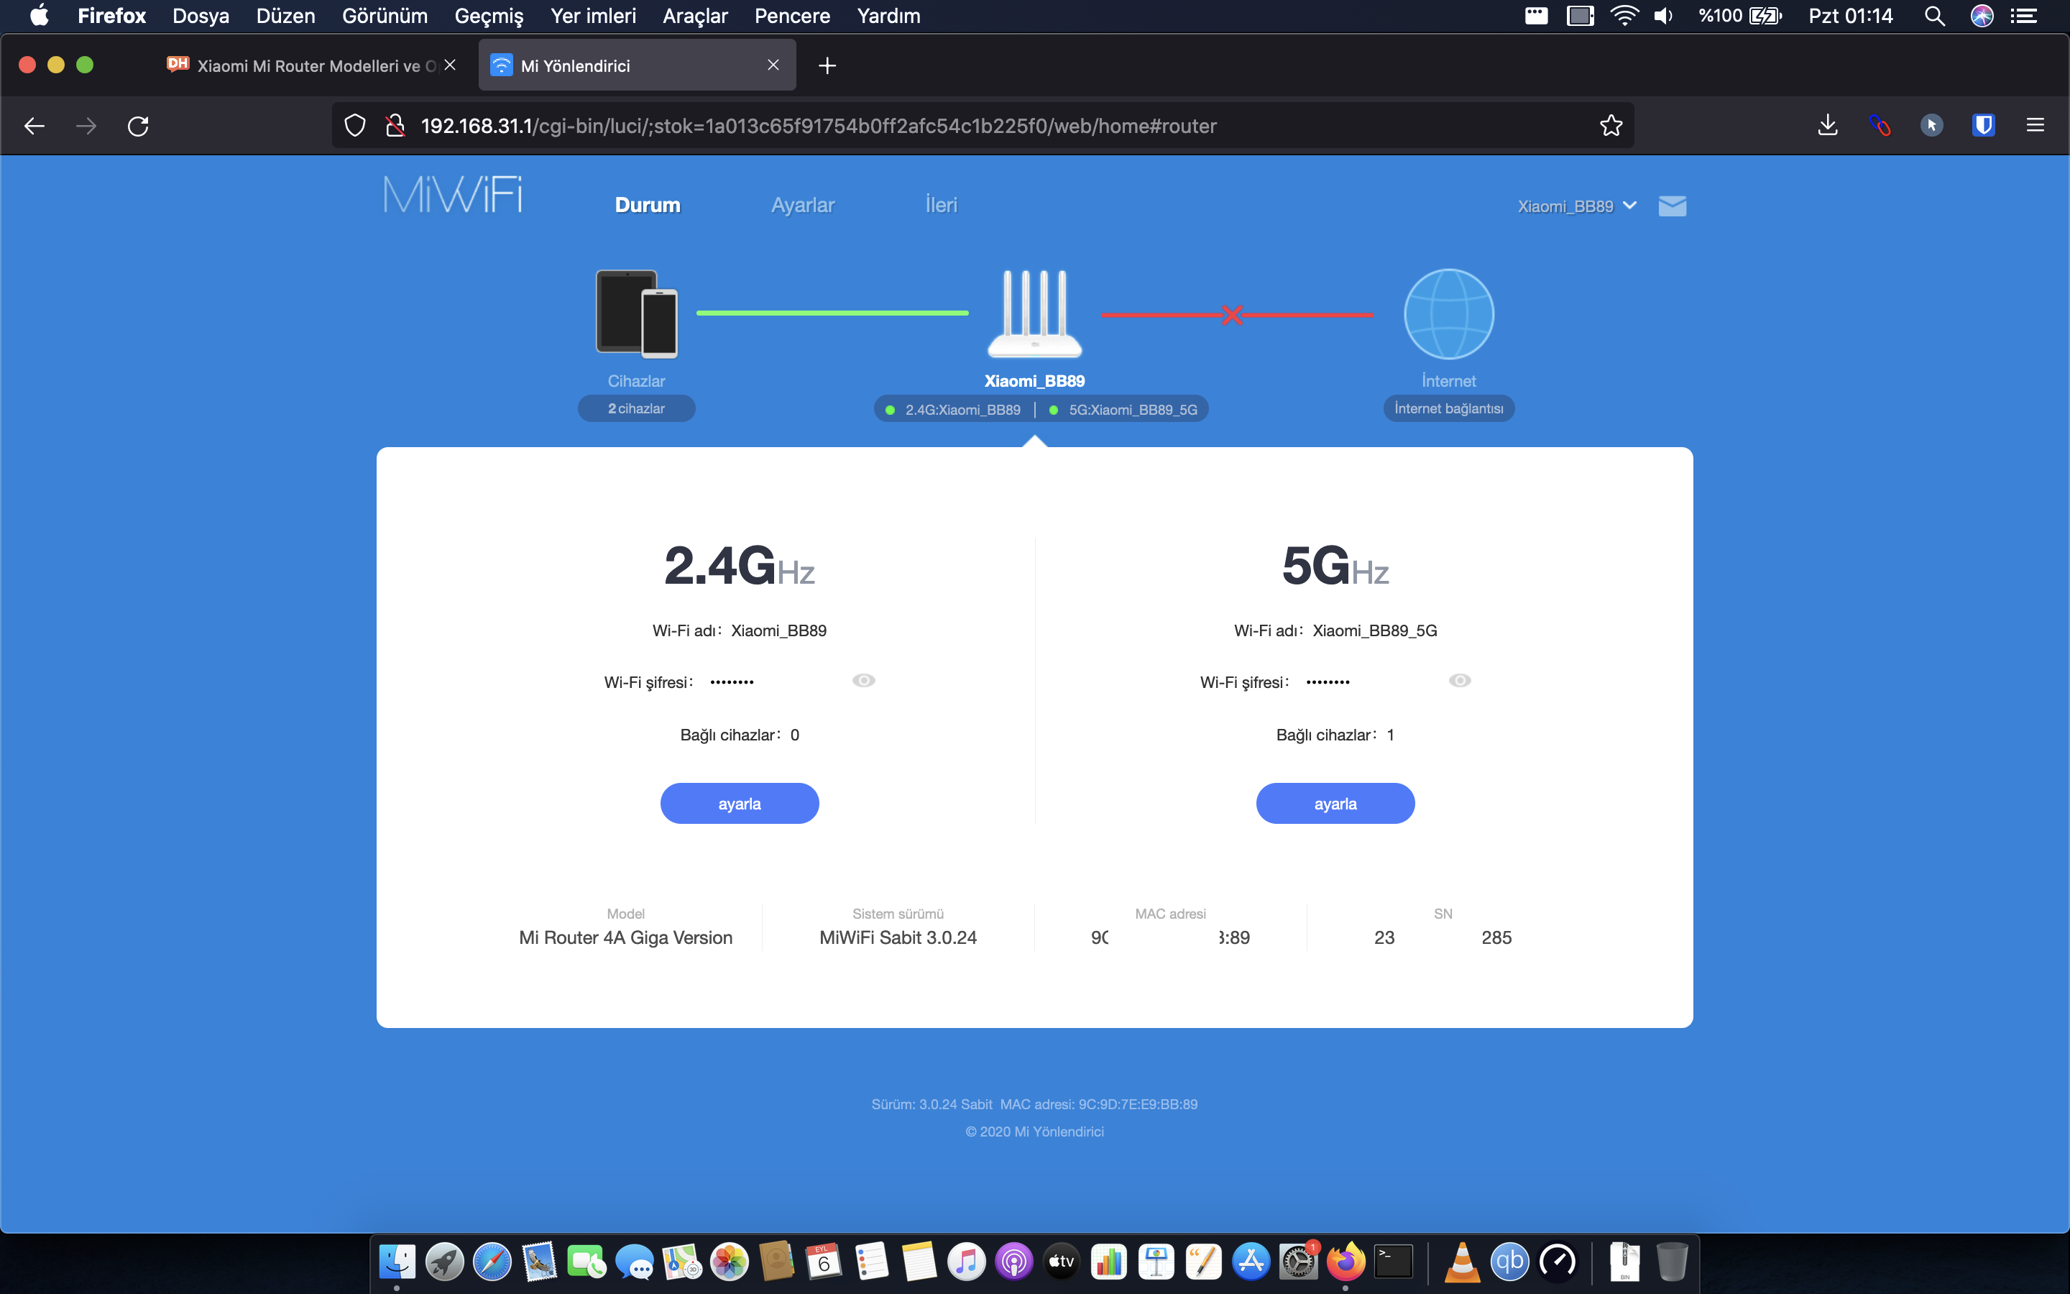This screenshot has width=2070, height=1294.
Task: Close the Xiaomi Mi Router Modelleri tab
Action: tap(450, 65)
